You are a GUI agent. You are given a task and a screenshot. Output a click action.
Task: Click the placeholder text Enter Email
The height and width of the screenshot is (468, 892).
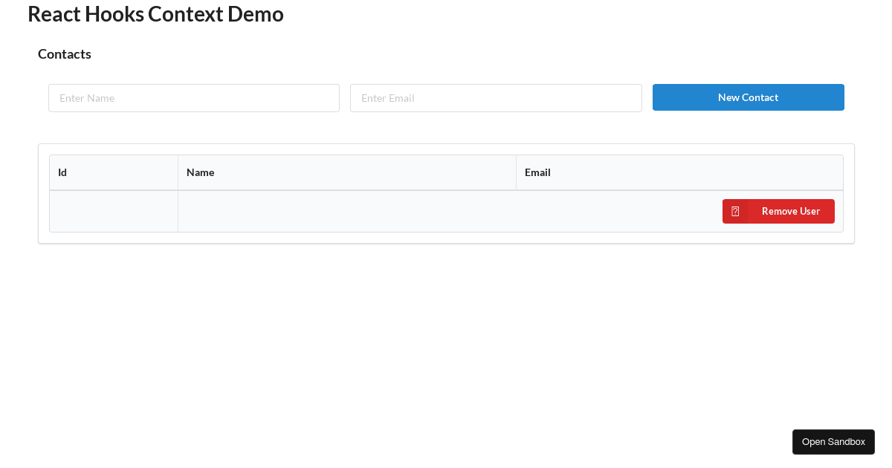(387, 97)
